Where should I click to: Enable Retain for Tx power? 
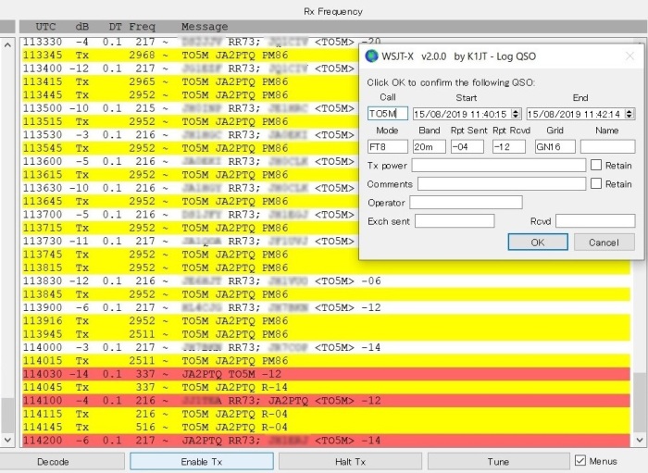596,166
